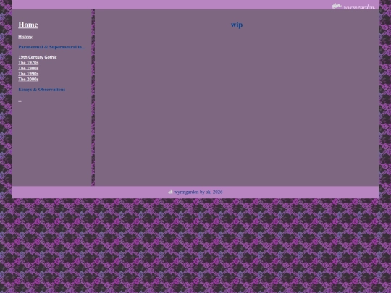Click the 'wyrmgarden.' header title text

(x=359, y=7)
